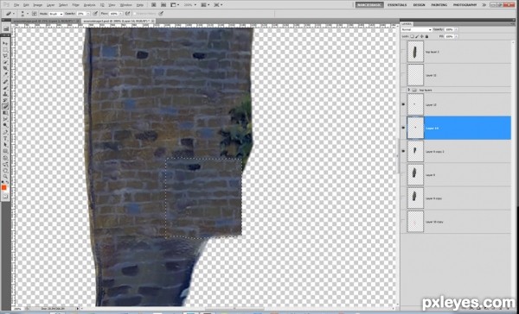Open the Filter menu
Viewport: 519px width, 314px height.
point(76,5)
